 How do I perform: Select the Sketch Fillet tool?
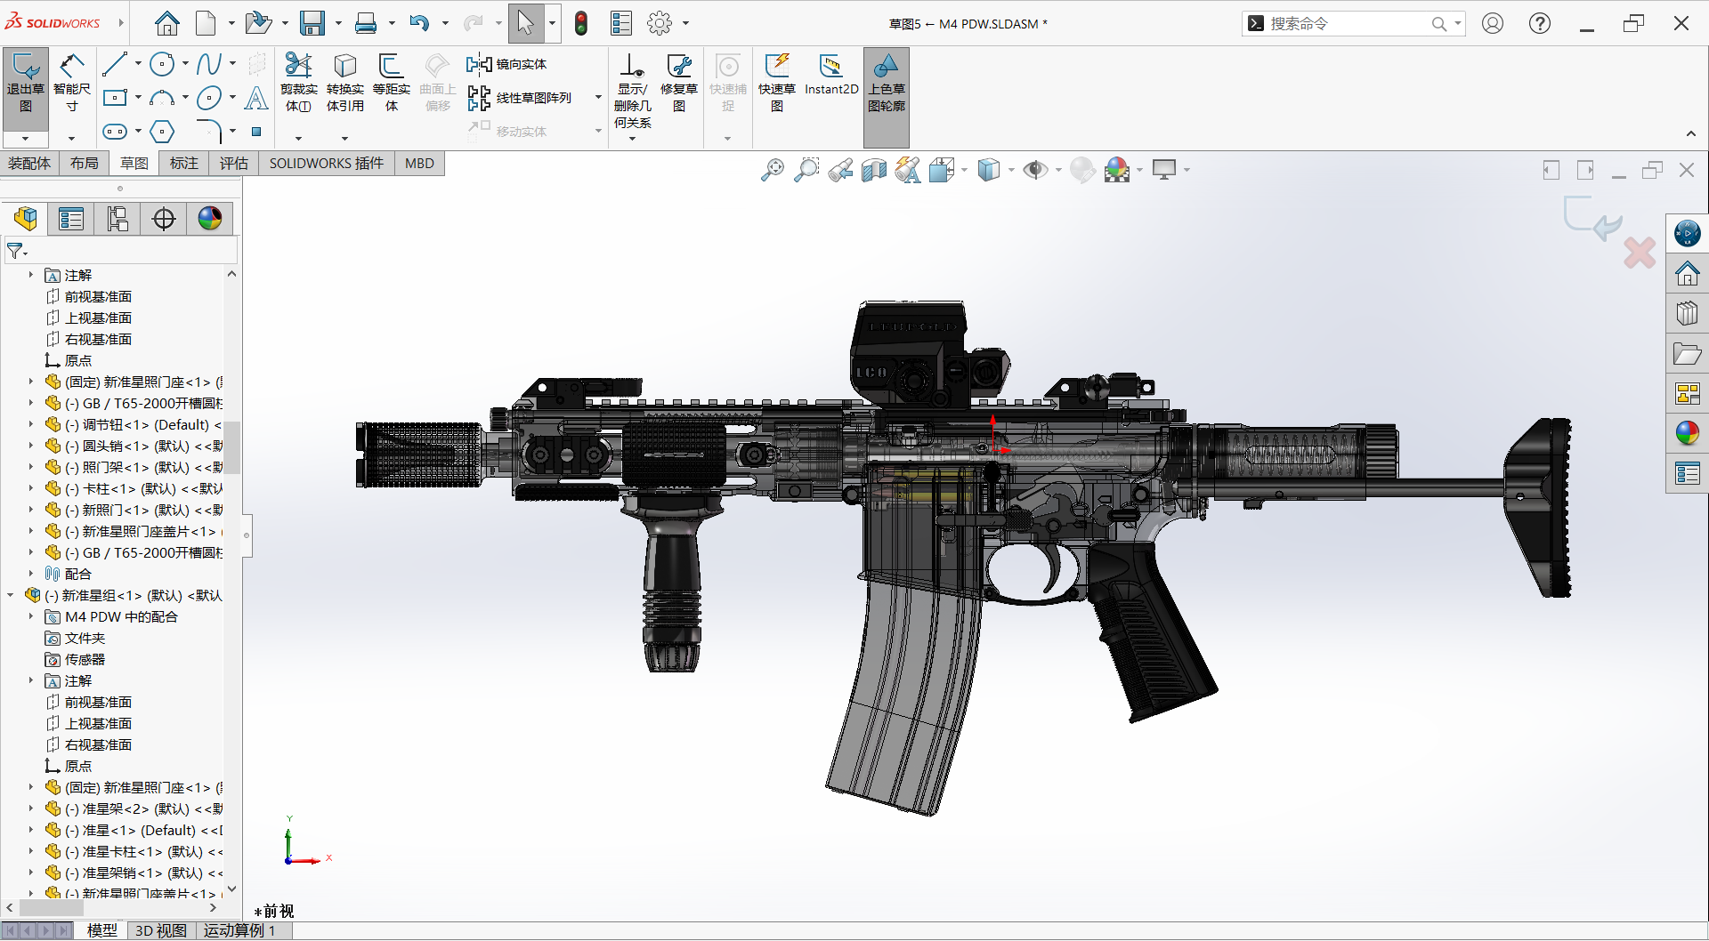(209, 132)
